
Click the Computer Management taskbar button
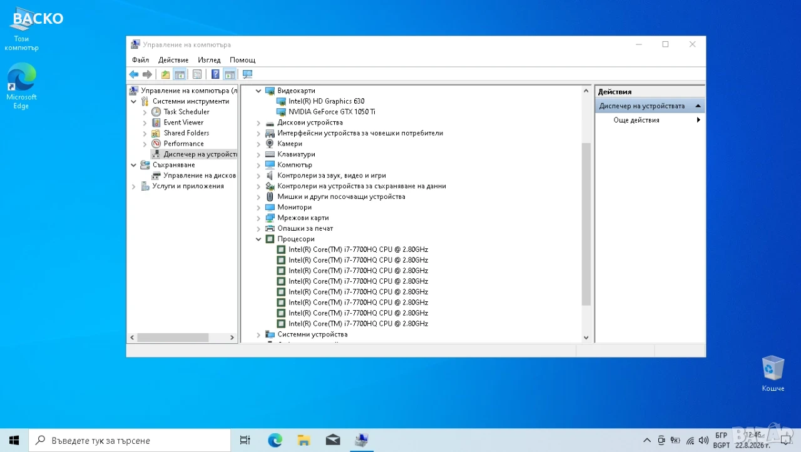coord(362,440)
